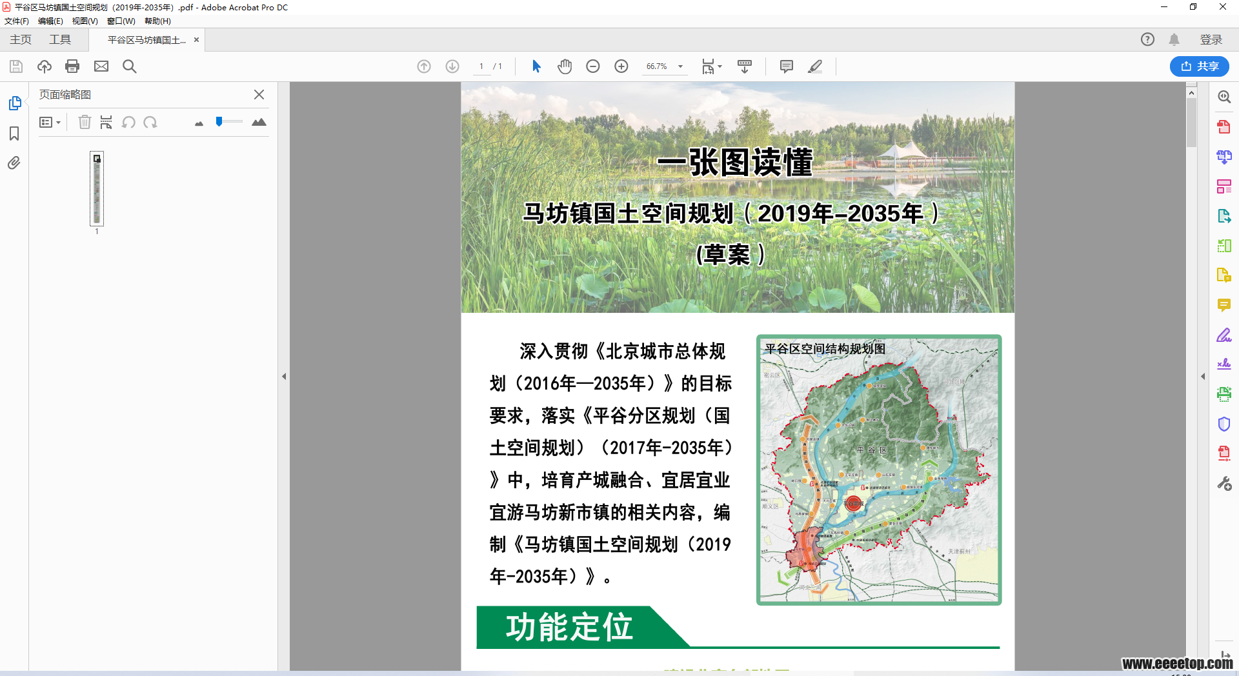The image size is (1239, 676).
Task: Click the Save file icon
Action: point(16,66)
